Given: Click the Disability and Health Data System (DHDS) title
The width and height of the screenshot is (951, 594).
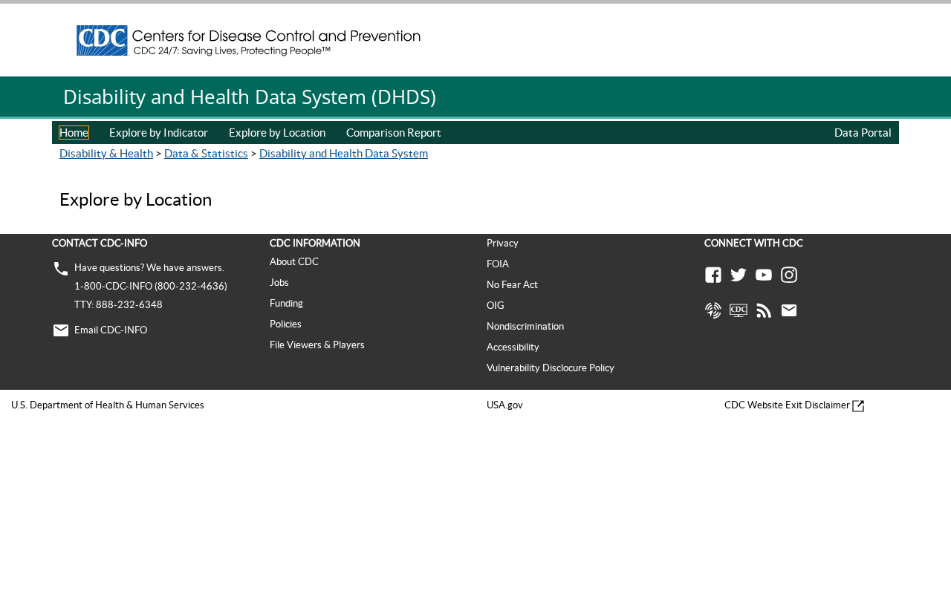Looking at the screenshot, I should click(x=250, y=97).
